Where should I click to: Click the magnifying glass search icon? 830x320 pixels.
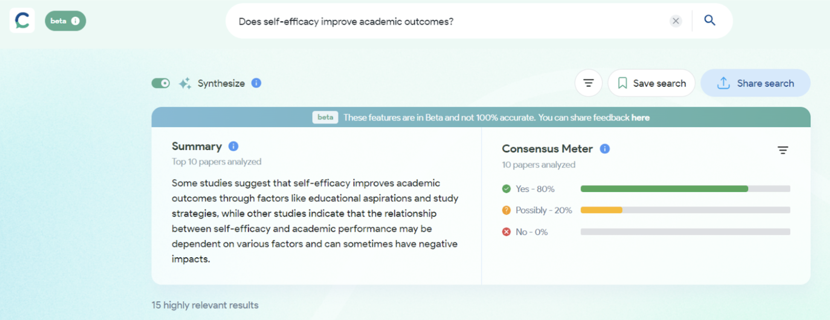pos(709,20)
